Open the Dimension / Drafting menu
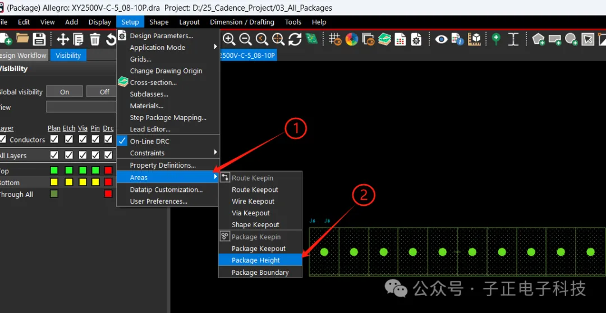606x313 pixels. point(242,22)
